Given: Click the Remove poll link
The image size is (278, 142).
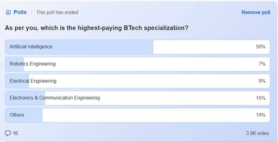Looking at the screenshot, I should pos(256,13).
